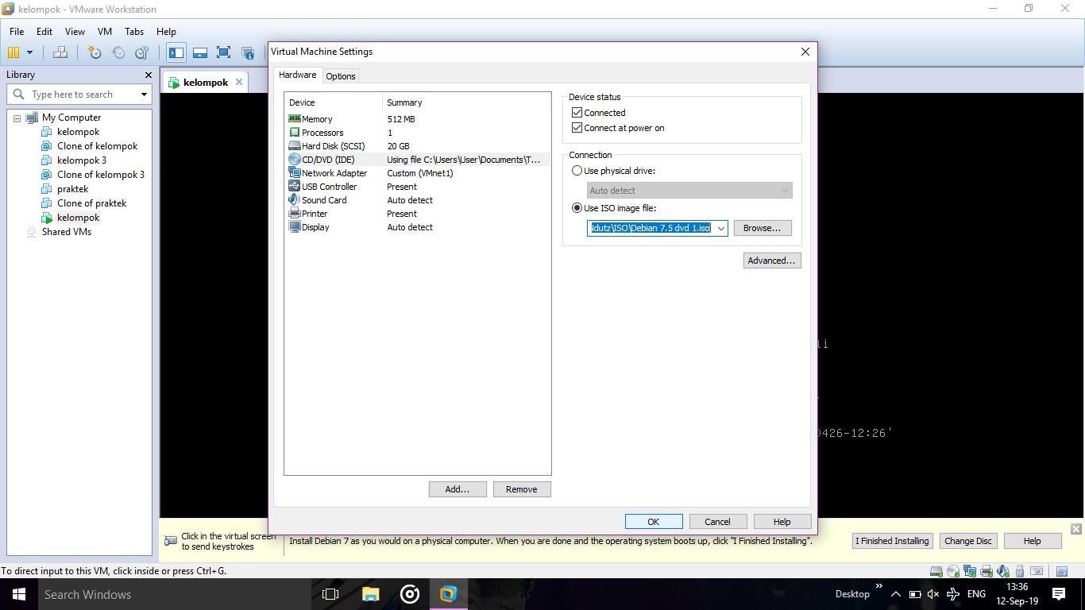Click the camera device status bar icon
The width and height of the screenshot is (1085, 610).
[1037, 570]
